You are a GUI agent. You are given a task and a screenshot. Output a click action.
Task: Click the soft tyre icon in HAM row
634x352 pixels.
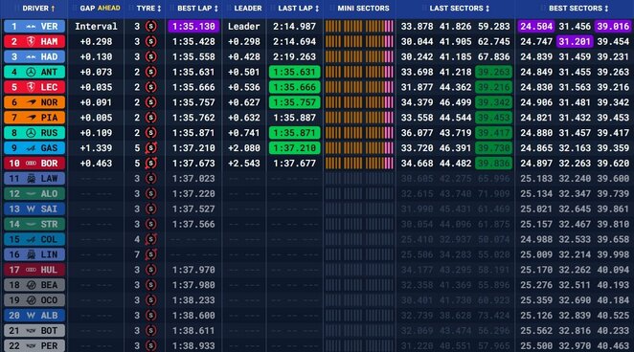coord(150,41)
